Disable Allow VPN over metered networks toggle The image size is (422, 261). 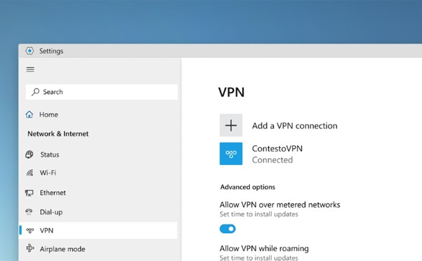point(227,229)
